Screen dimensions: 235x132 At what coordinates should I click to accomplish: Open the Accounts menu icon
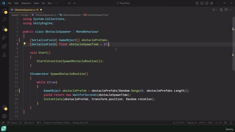coord(4,107)
